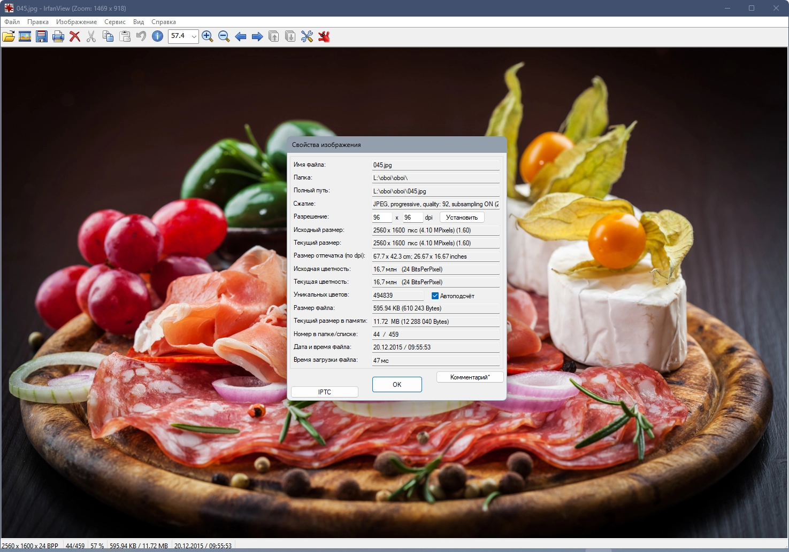Click the first dpi resolution input field
The height and width of the screenshot is (552, 789).
coord(382,217)
